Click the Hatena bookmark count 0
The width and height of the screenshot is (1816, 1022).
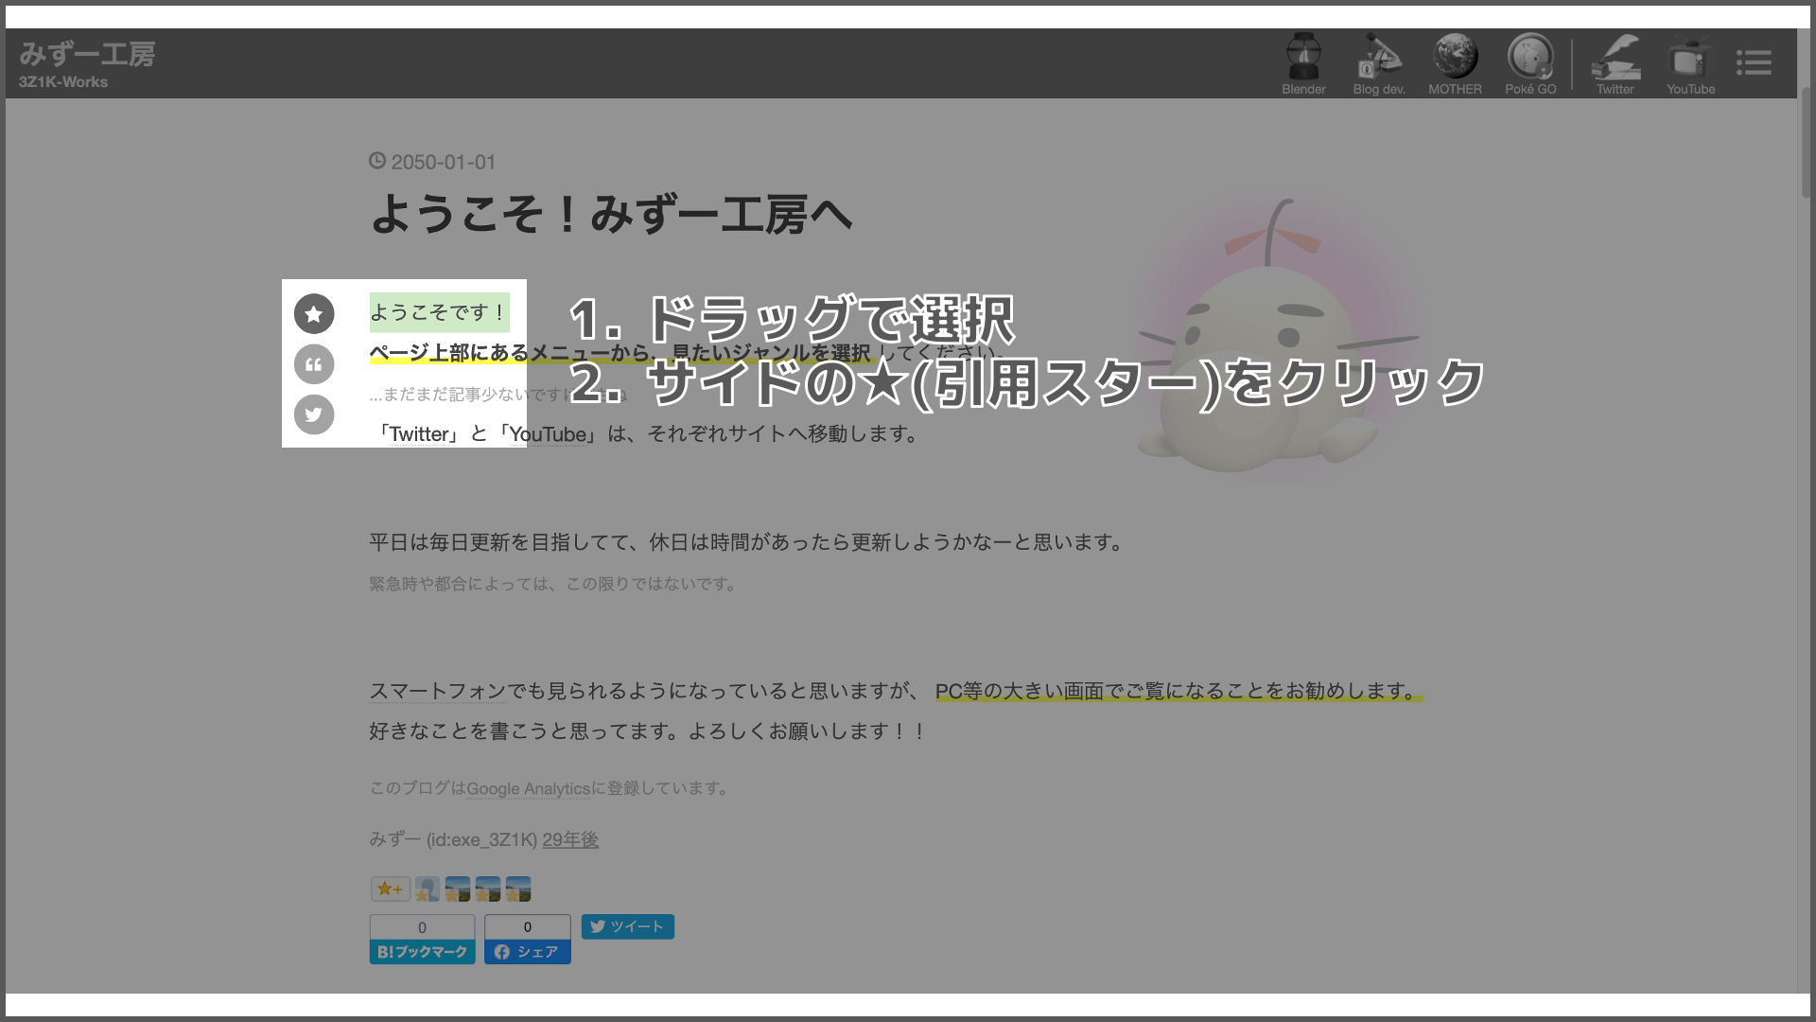pos(422,927)
